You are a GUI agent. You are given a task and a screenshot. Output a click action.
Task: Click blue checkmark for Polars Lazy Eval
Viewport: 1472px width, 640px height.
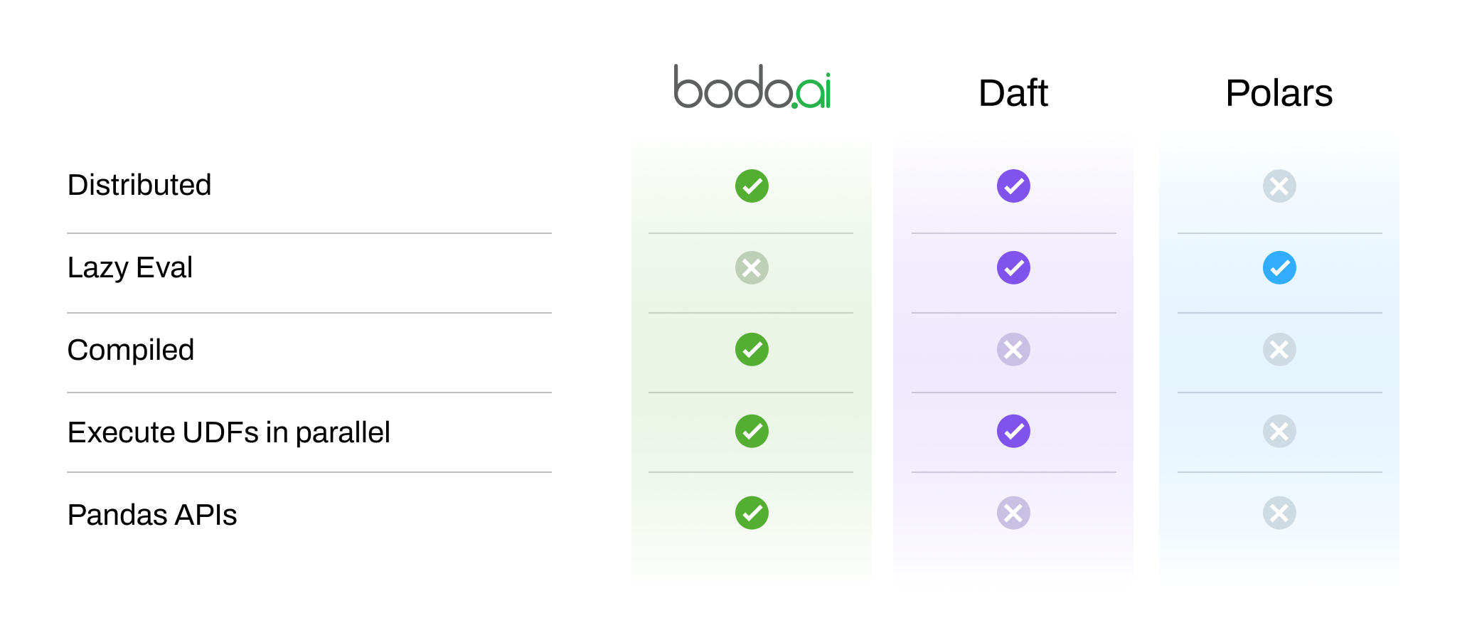(x=1279, y=268)
